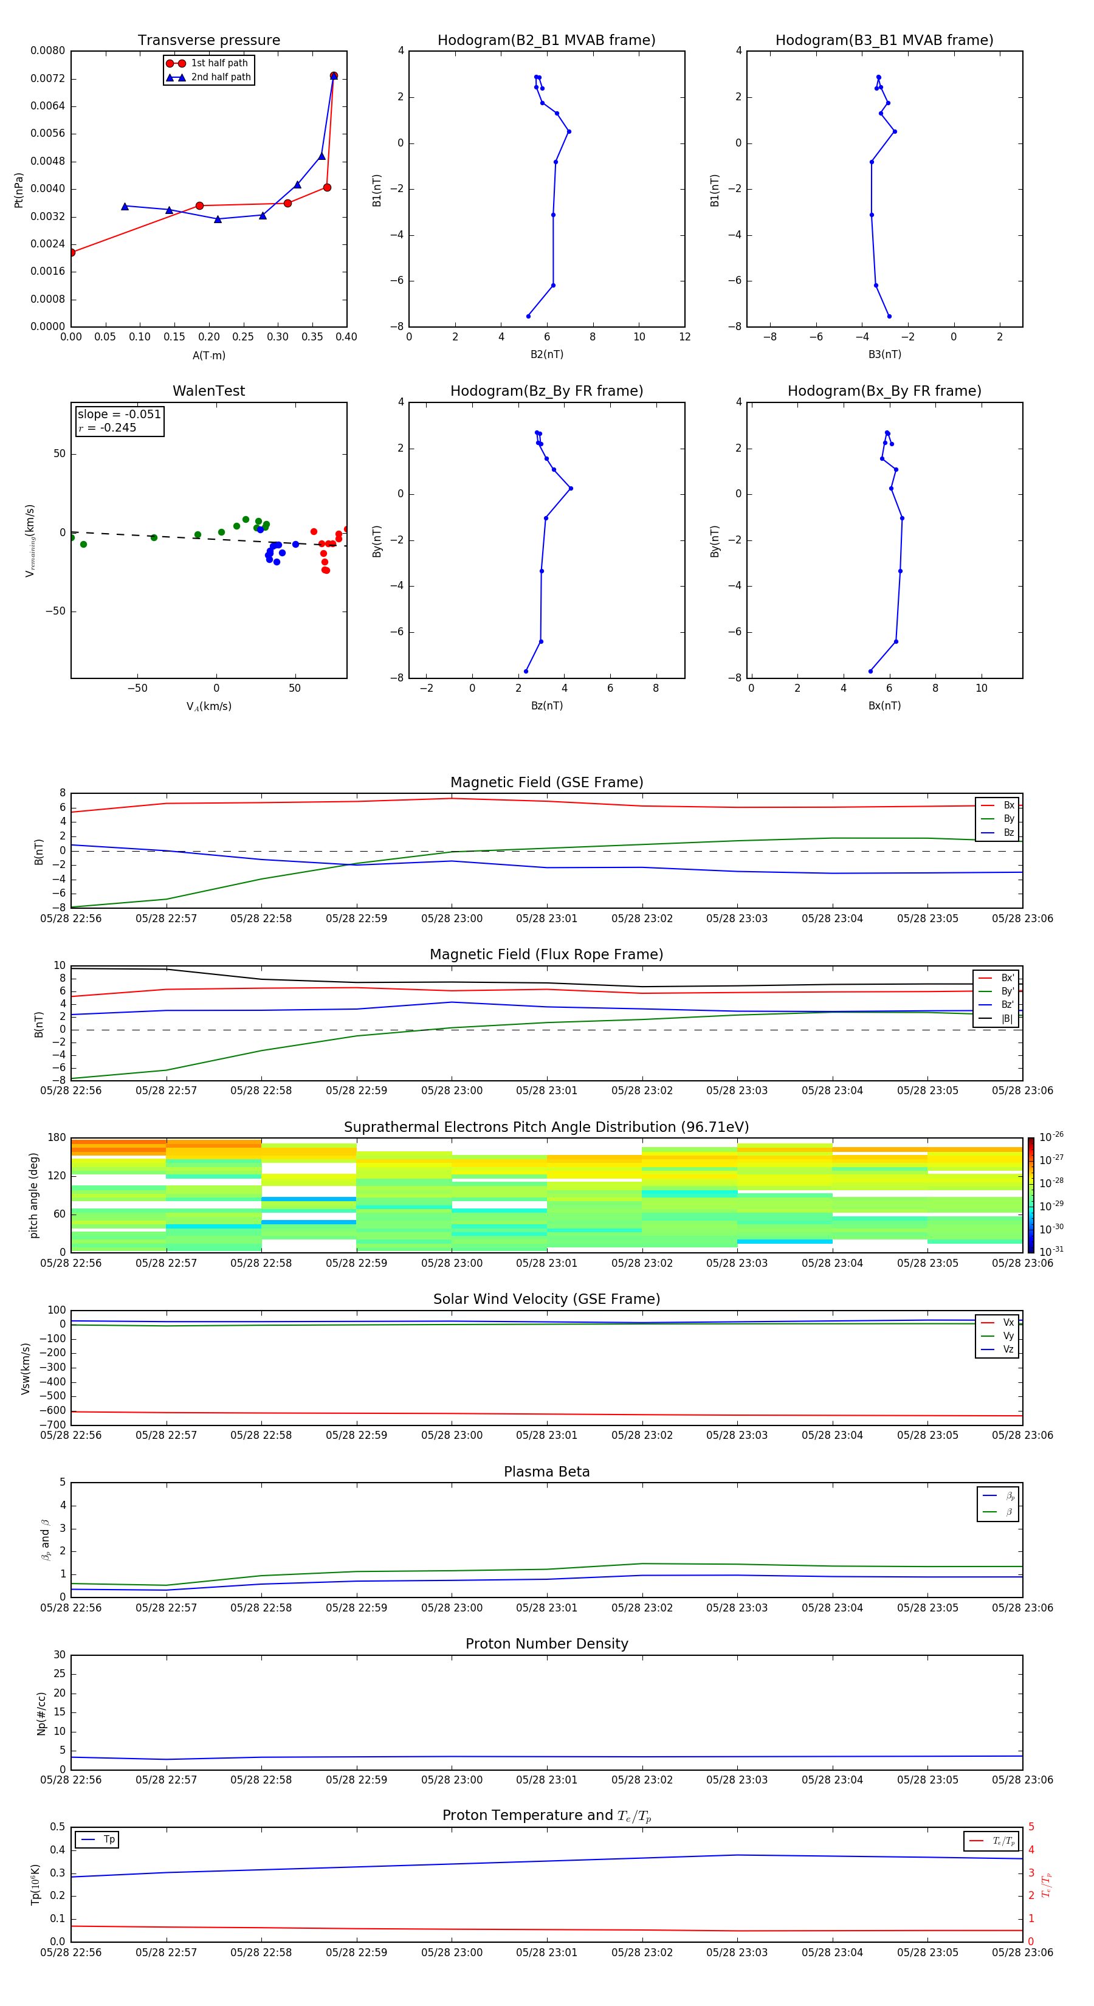This screenshot has height=2006, width=1094.
Task: Click 'Proton Temperature and Te/Tp' title
Action: [x=546, y=1816]
